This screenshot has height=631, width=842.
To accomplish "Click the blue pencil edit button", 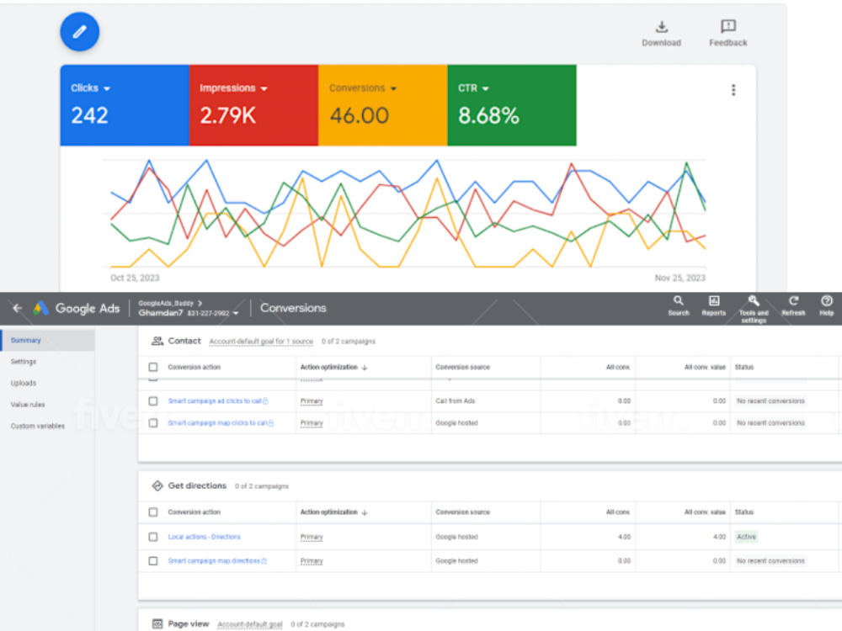I will pyautogui.click(x=79, y=32).
